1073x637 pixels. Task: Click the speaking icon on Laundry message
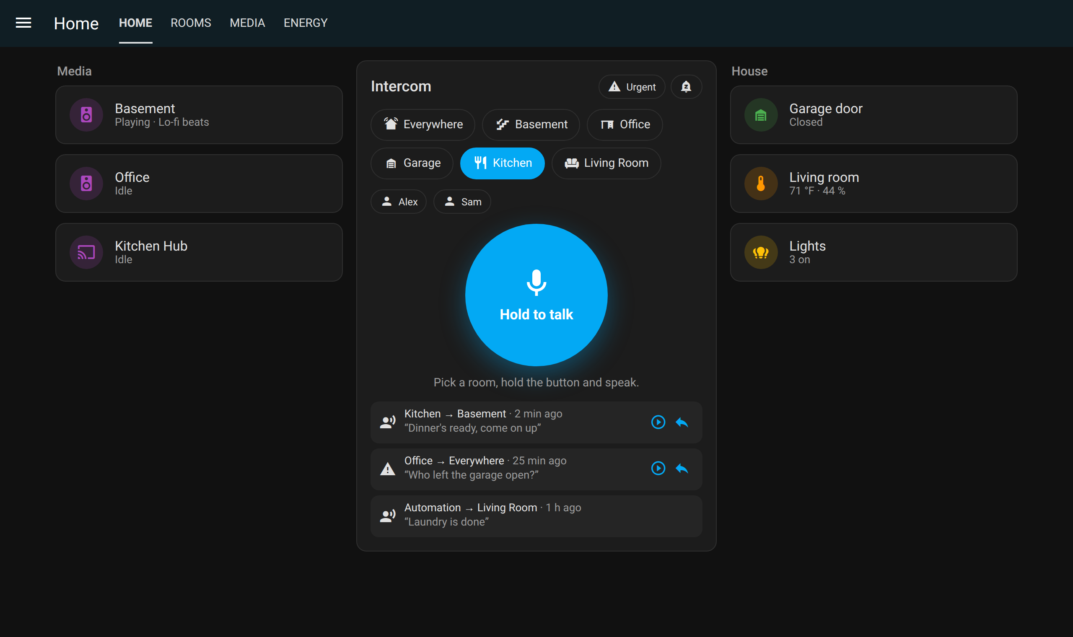(388, 516)
